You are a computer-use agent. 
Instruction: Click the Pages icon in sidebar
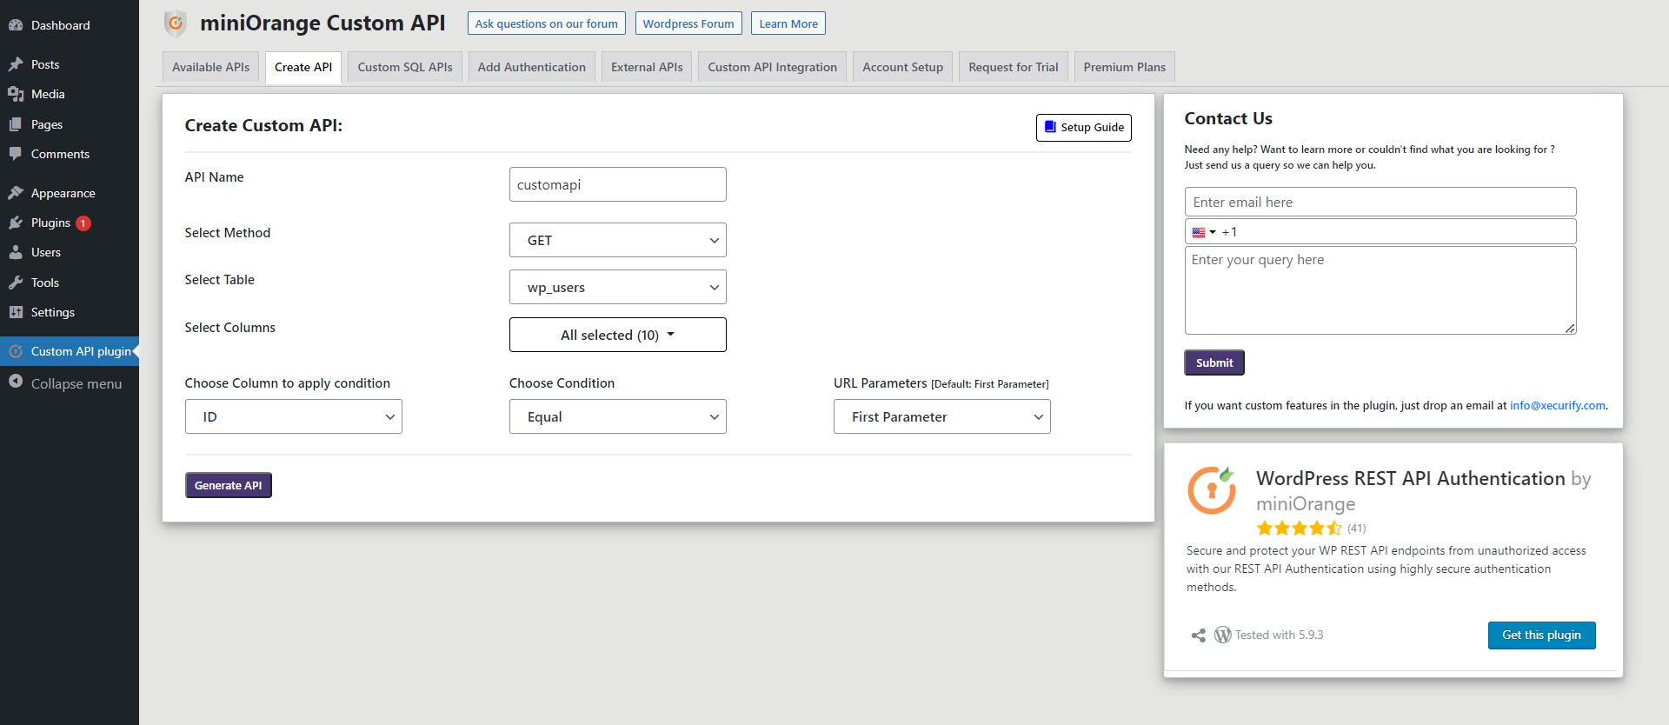pyautogui.click(x=16, y=124)
